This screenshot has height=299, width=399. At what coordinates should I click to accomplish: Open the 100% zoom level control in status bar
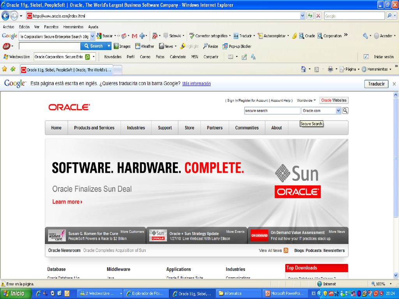(381, 284)
